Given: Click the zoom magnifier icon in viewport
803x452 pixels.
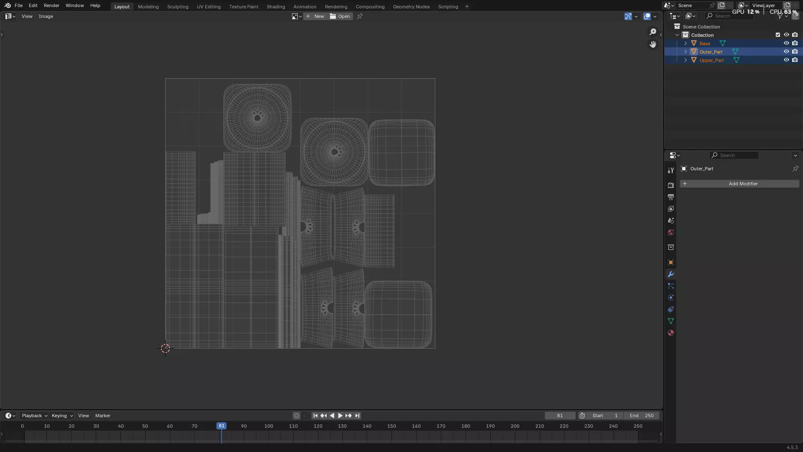Looking at the screenshot, I should pyautogui.click(x=653, y=32).
